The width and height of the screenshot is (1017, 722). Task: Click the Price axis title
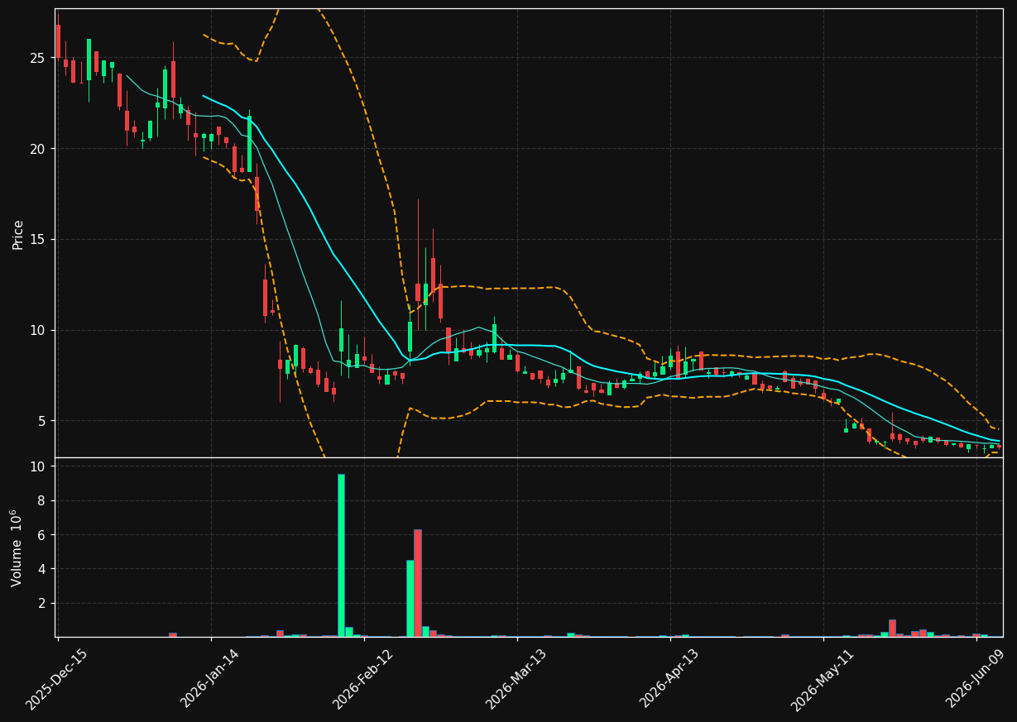tap(17, 234)
